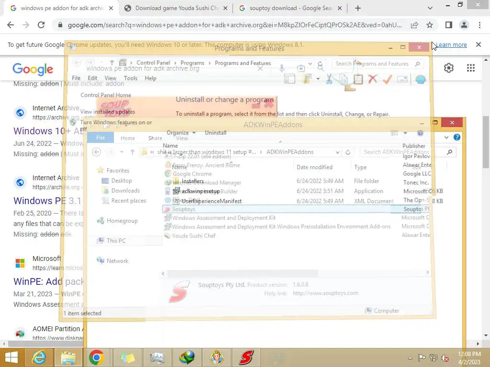Image resolution: width=490 pixels, height=367 pixels.
Task: Open Internet Explorer from taskbar
Action: click(39, 357)
